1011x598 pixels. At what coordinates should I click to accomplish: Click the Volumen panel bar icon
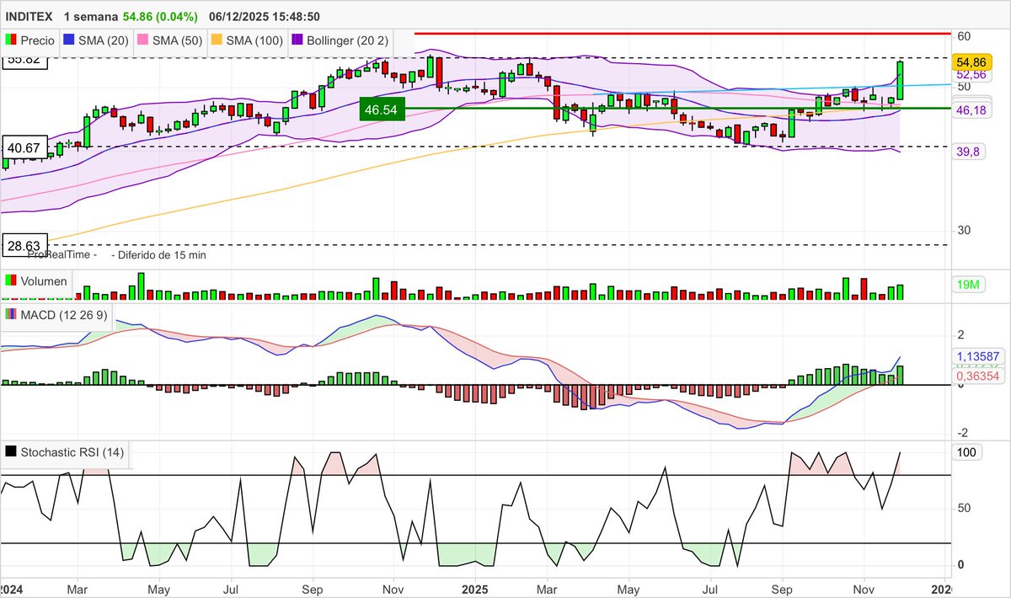[x=10, y=281]
